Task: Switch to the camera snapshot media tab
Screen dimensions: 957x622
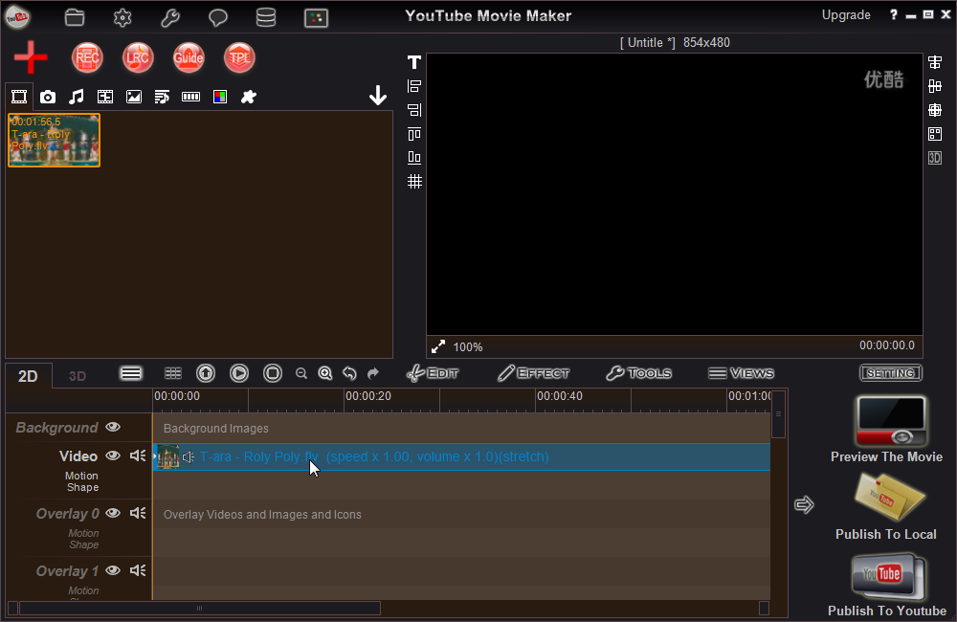Action: (48, 97)
